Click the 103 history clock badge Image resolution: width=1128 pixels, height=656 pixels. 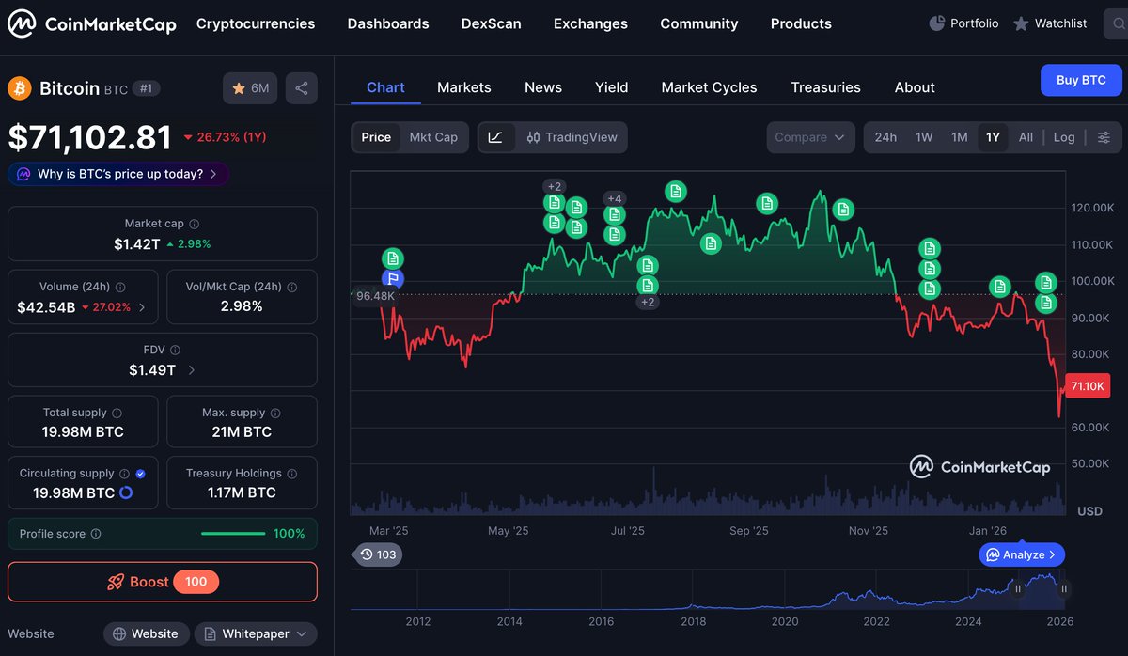377,554
